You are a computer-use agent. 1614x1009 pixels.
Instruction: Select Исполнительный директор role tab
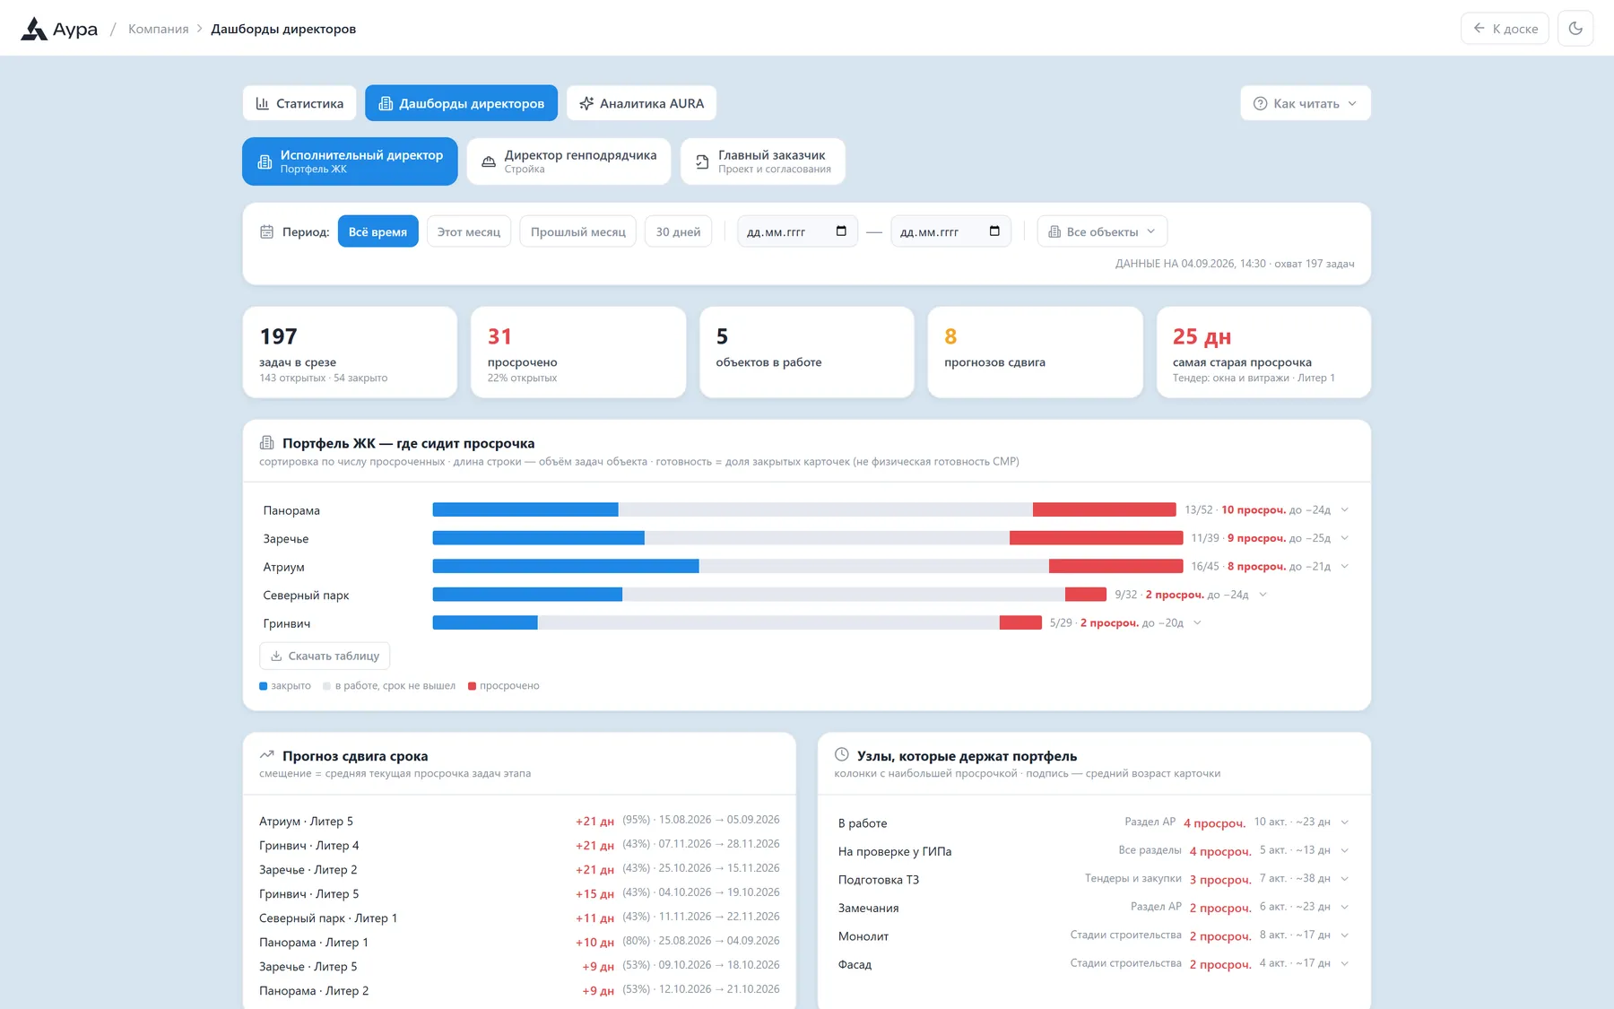click(350, 161)
